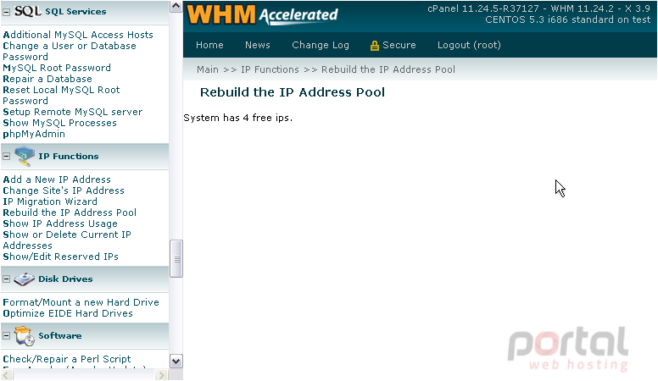Image resolution: width=658 pixels, height=381 pixels.
Task: Switch to Secure connection
Action: pos(399,45)
